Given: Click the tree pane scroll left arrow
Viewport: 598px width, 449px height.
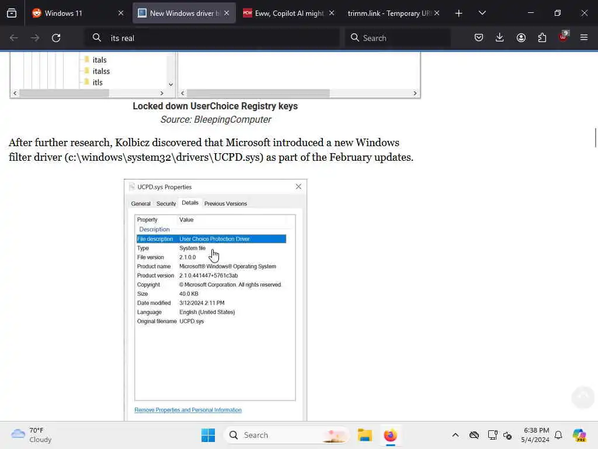Looking at the screenshot, I should click(15, 93).
